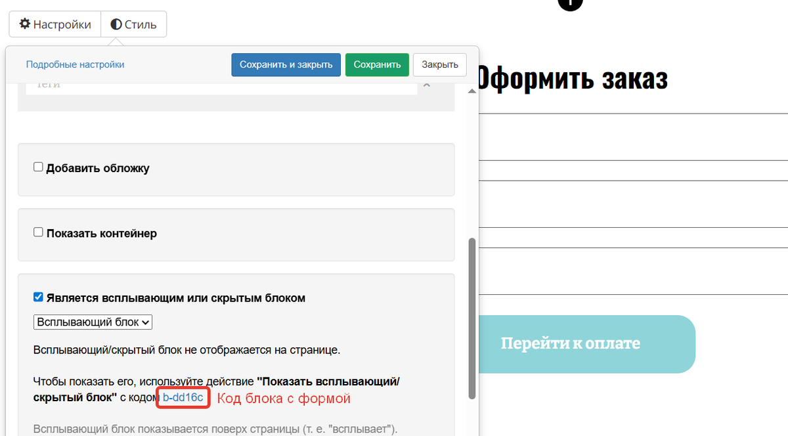This screenshot has width=788, height=436.
Task: Click the contrast icon on Стиль button
Action: pyautogui.click(x=115, y=24)
